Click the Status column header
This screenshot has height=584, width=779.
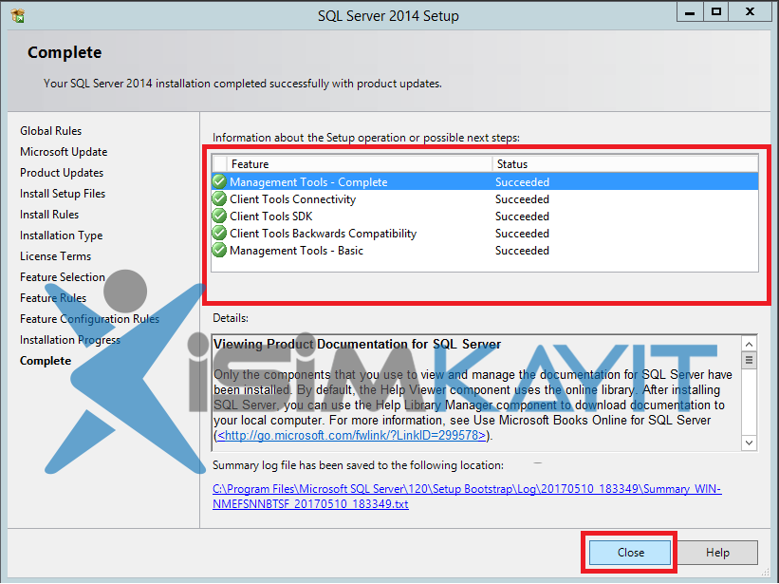[x=625, y=164]
